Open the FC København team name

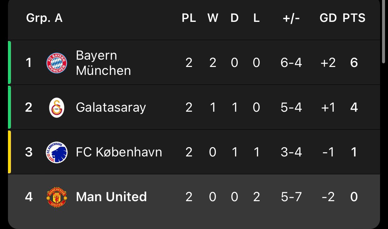pyautogui.click(x=119, y=152)
